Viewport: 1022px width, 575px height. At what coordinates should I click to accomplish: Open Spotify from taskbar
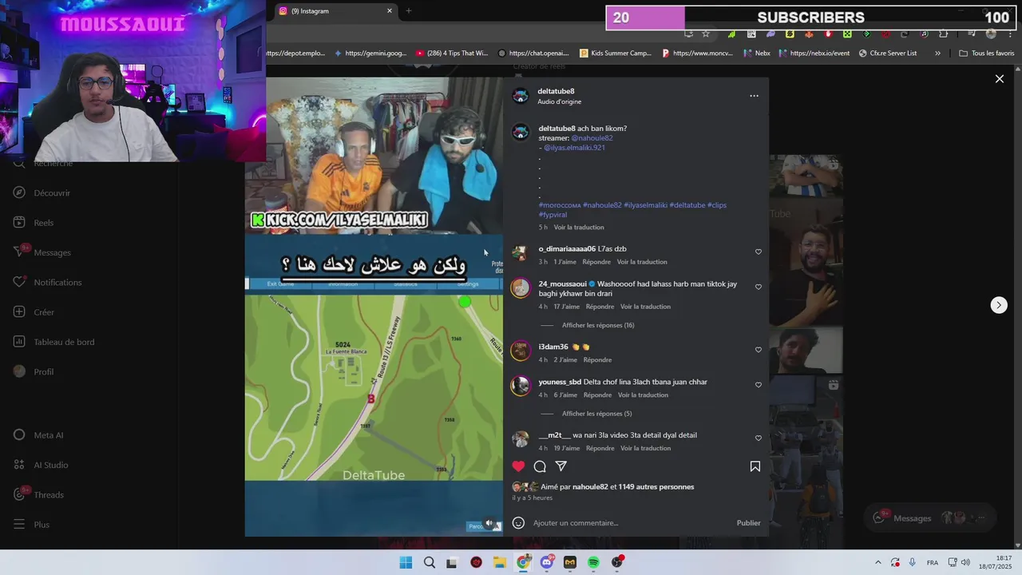(593, 563)
